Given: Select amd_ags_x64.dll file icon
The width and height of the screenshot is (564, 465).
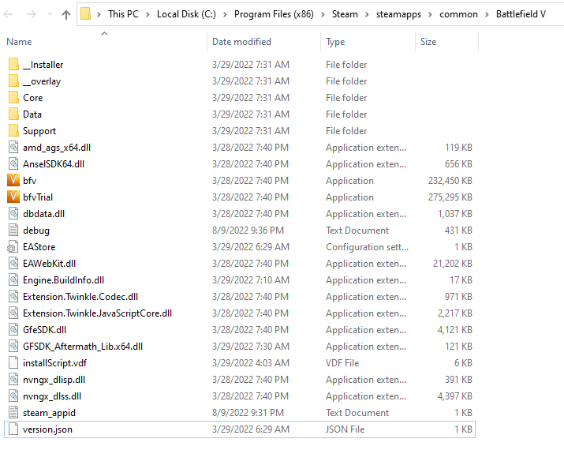Looking at the screenshot, I should click(x=13, y=147).
